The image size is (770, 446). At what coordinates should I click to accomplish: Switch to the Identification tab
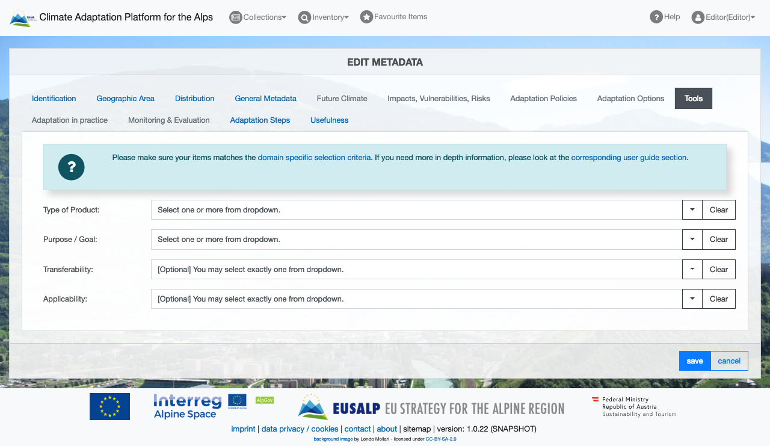(x=54, y=99)
